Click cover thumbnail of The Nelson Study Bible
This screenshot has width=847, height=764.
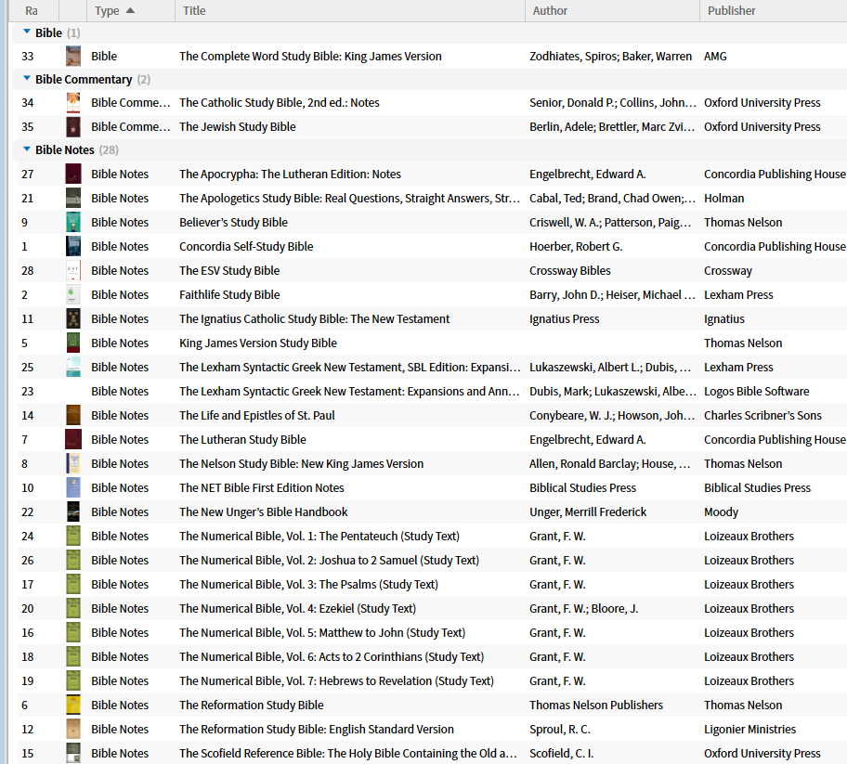(73, 464)
